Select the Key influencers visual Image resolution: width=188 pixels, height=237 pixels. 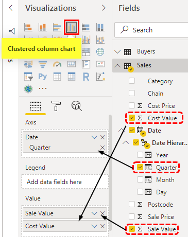coord(100,77)
